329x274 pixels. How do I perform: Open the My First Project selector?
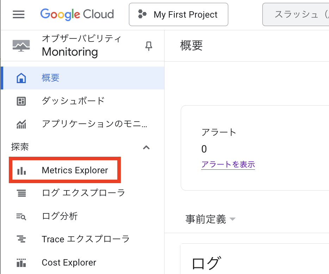click(x=178, y=14)
